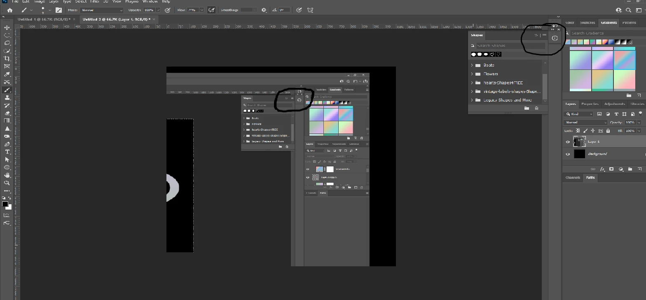The width and height of the screenshot is (646, 300).
Task: Select the History Brush tool
Action: [7, 106]
